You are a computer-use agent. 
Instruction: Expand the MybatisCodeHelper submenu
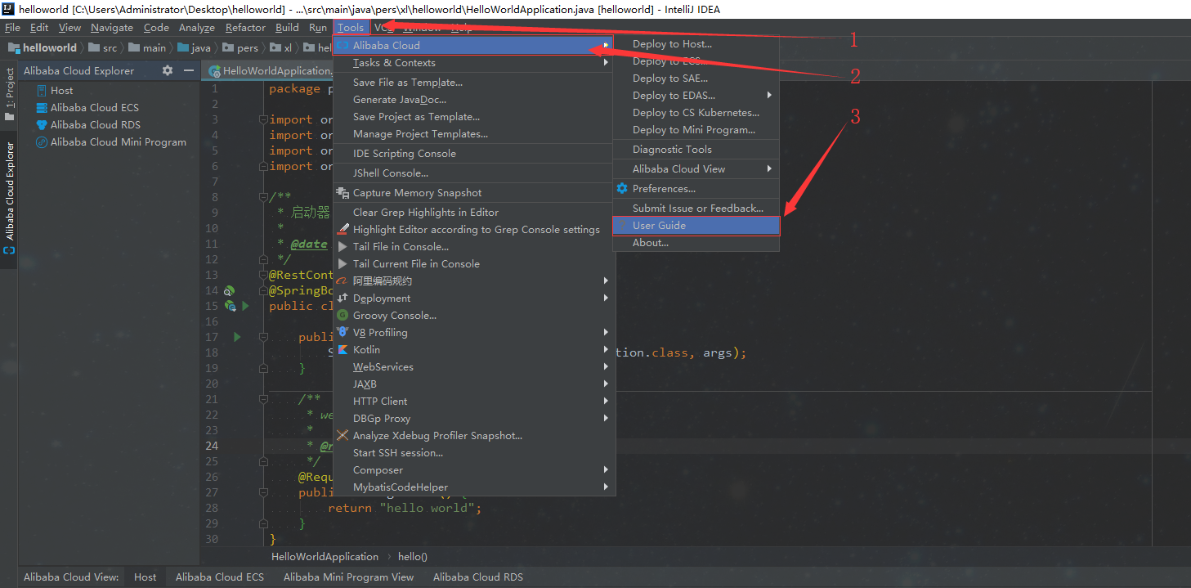point(606,487)
